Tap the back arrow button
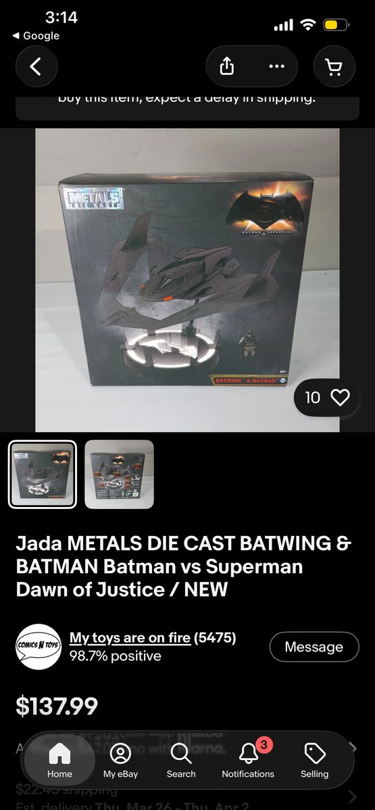 click(36, 66)
